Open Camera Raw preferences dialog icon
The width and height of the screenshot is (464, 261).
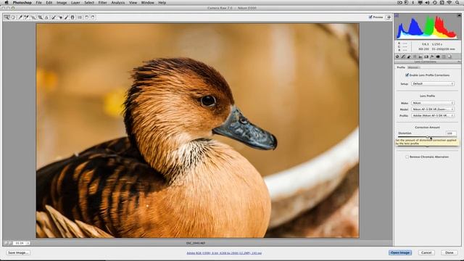point(80,17)
